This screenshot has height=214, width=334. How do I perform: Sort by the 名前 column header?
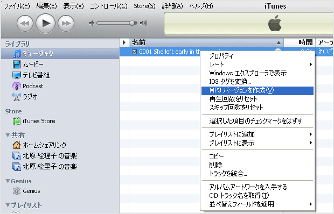coord(206,42)
